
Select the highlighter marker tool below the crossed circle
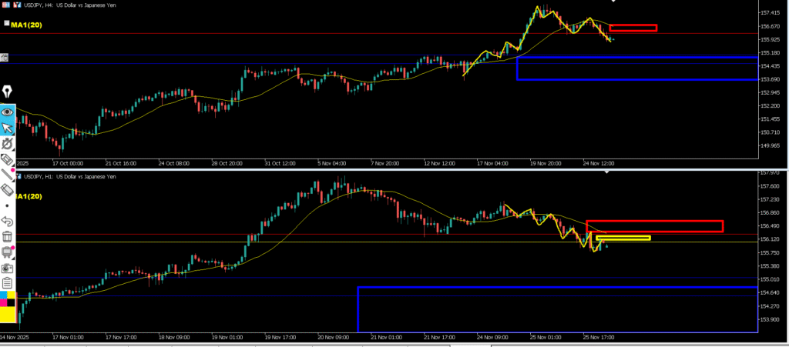click(x=7, y=160)
